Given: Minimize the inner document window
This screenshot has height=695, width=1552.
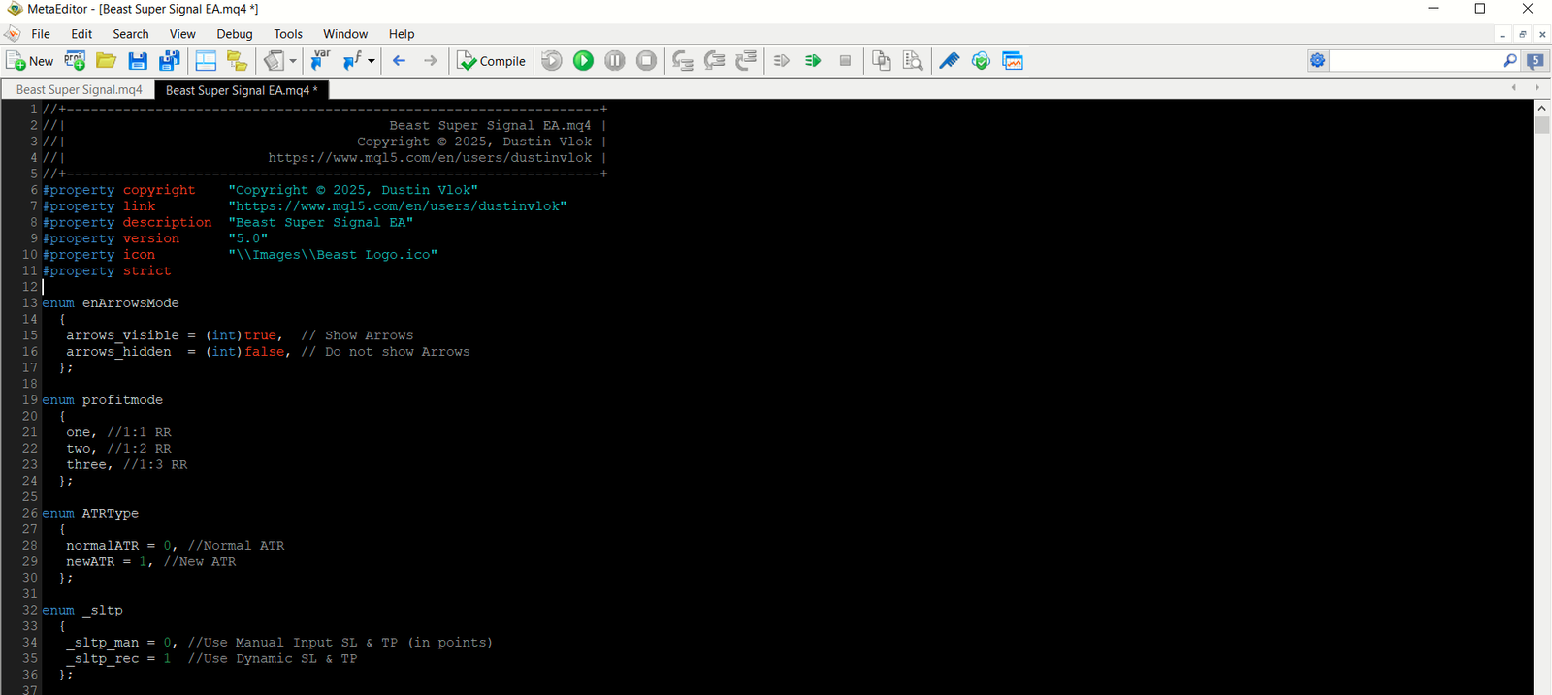Looking at the screenshot, I should click(1503, 34).
